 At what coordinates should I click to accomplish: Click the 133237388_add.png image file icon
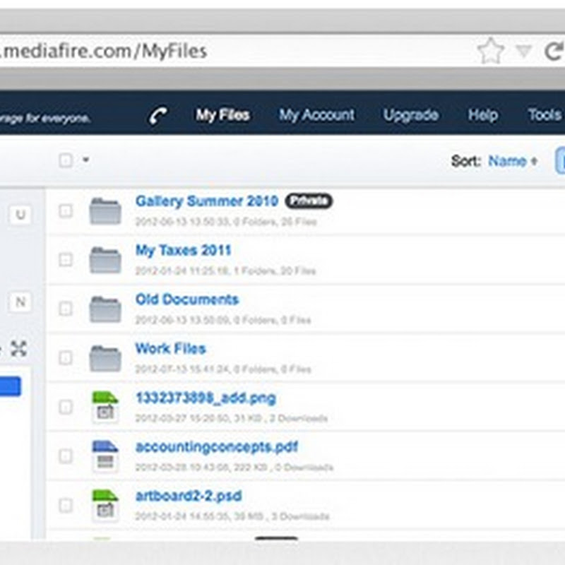105,408
